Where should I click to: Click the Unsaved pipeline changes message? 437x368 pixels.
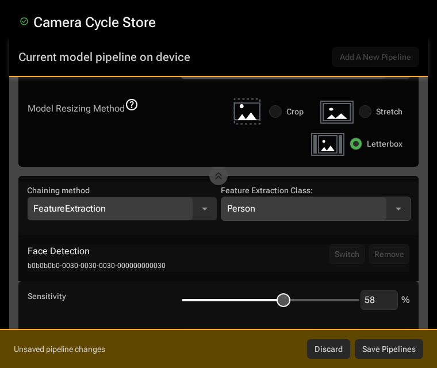click(59, 349)
